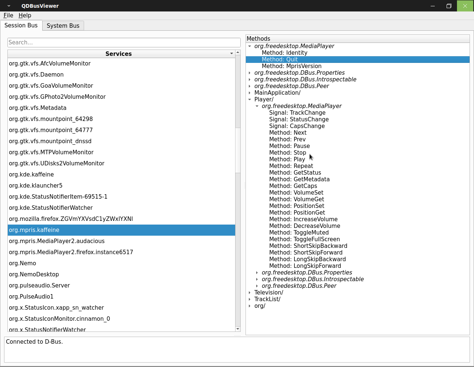Expand the Television/ node
The width and height of the screenshot is (474, 367).
tap(250, 293)
